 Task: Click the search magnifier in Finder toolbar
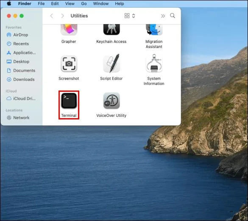click(x=173, y=16)
